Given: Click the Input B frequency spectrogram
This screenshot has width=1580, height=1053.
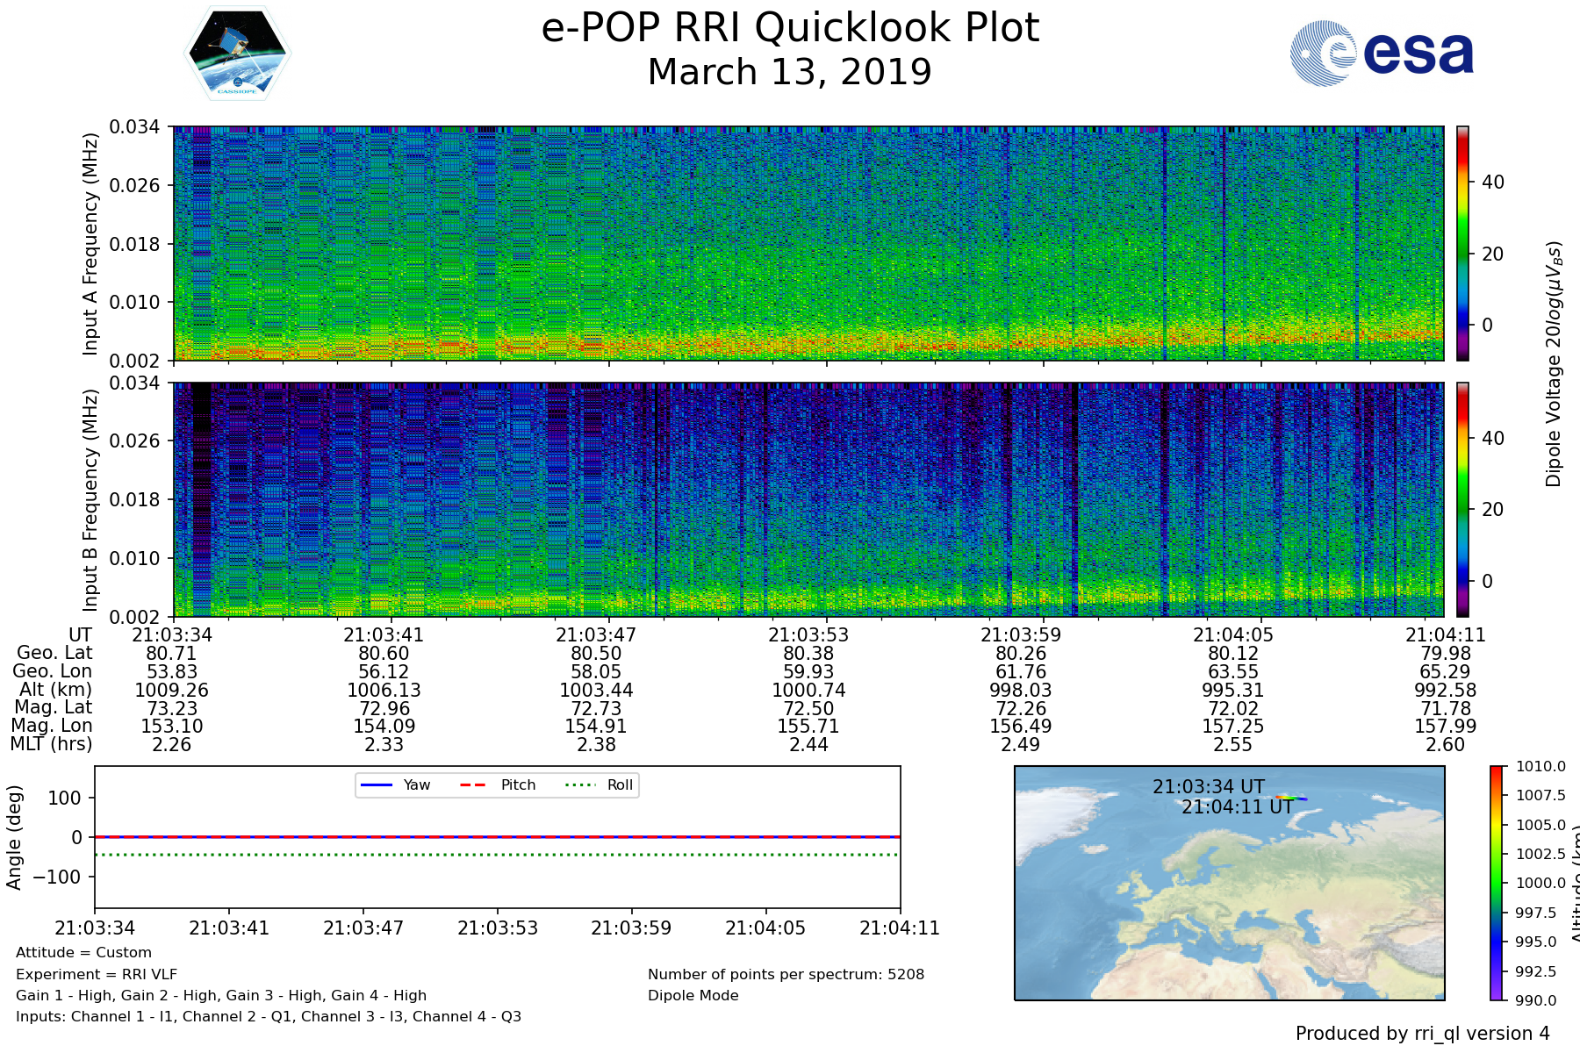Looking at the screenshot, I should pyautogui.click(x=808, y=499).
